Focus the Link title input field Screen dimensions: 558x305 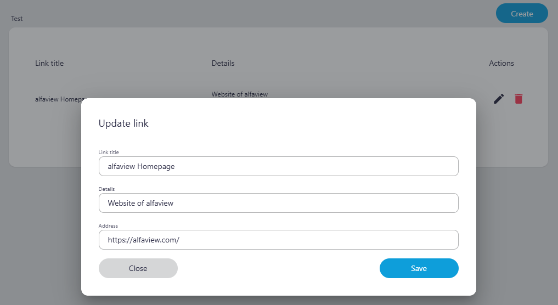click(x=278, y=166)
